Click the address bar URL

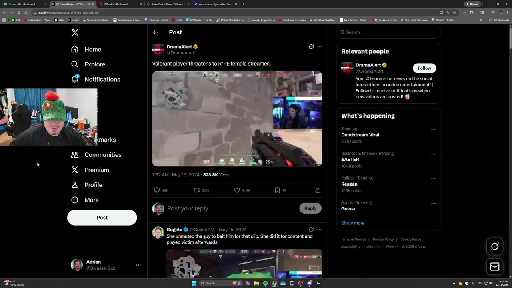[x=69, y=12]
